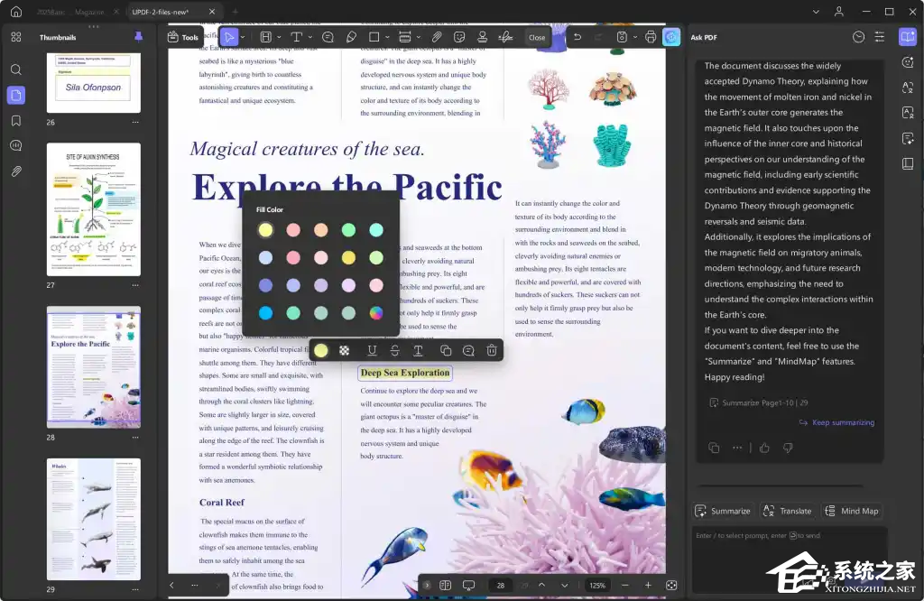Open the bookmarks panel in left sidebar
Screen dimensions: 924x601
point(16,120)
